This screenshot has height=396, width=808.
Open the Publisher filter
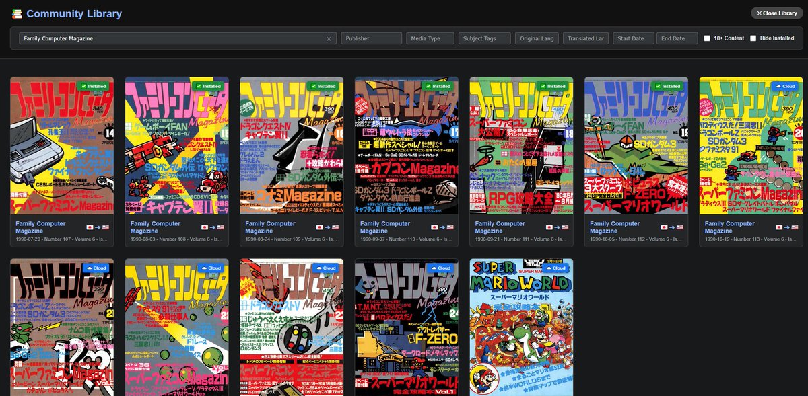coord(372,38)
